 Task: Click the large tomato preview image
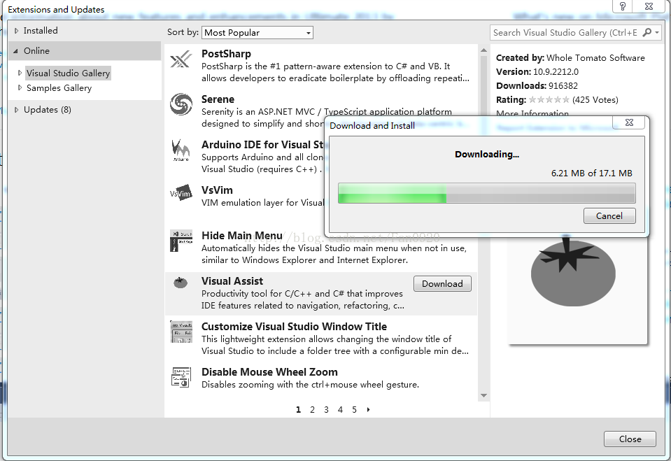[x=572, y=271]
